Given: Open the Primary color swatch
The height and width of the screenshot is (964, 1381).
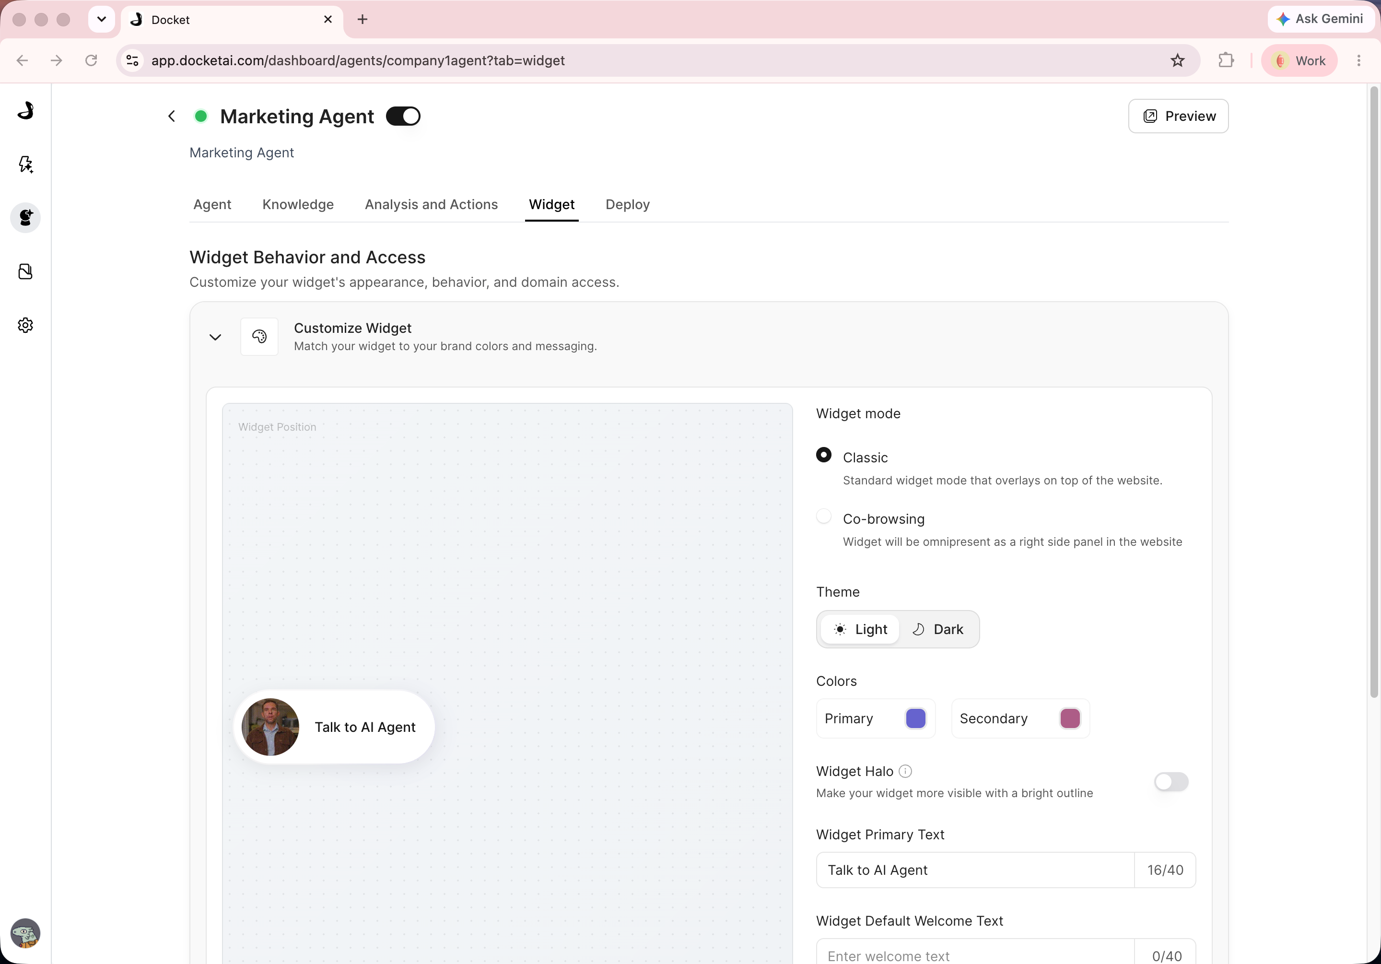Looking at the screenshot, I should pos(915,718).
